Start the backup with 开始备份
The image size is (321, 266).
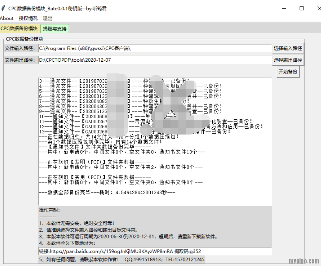pyautogui.click(x=288, y=72)
